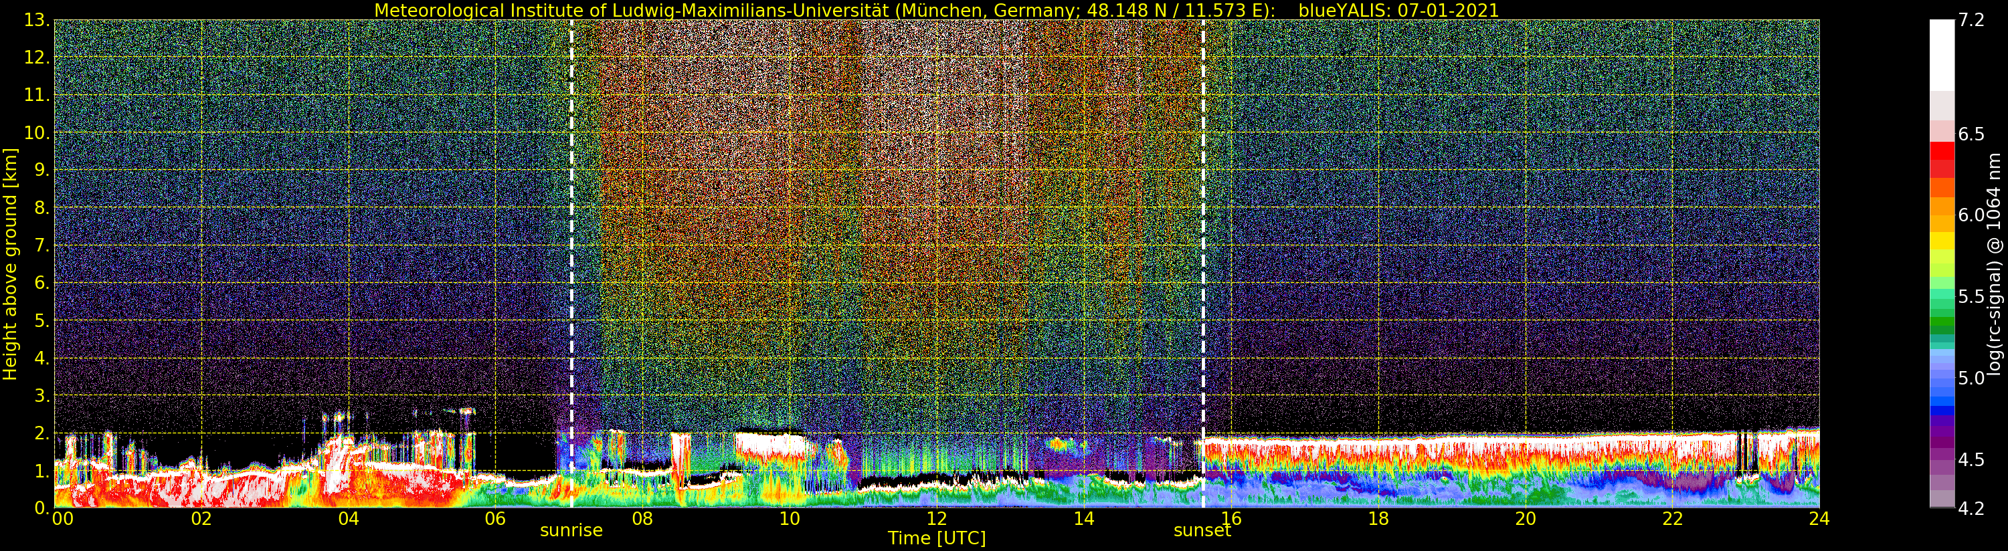The height and width of the screenshot is (551, 2008).
Task: Click the "4.5" colorbar value
Action: (1971, 460)
